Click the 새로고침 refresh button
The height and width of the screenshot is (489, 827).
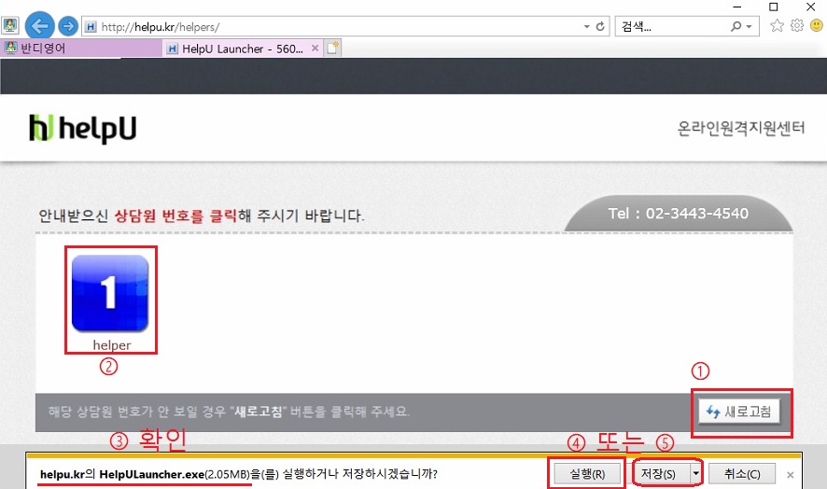[x=740, y=412]
